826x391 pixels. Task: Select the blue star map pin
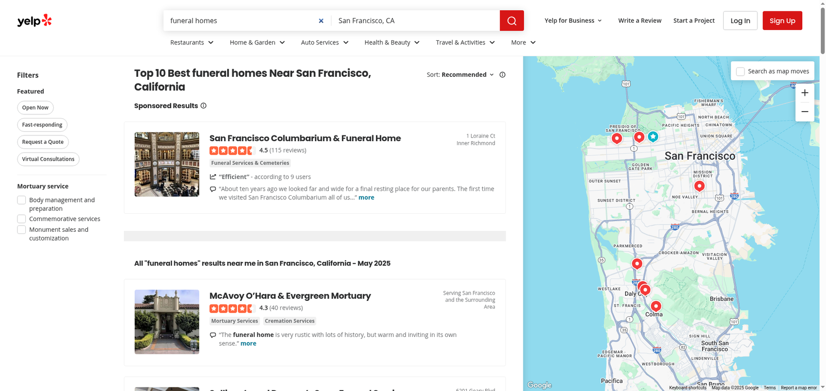click(x=653, y=137)
